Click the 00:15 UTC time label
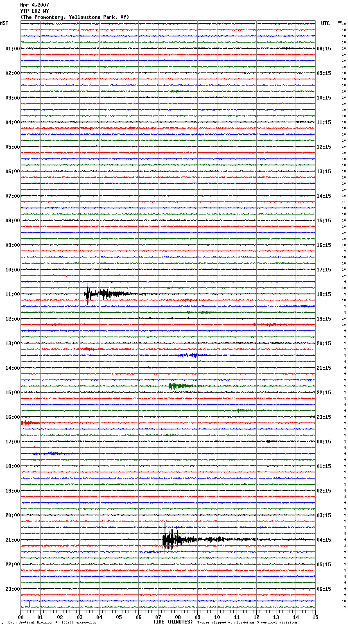The height and width of the screenshot is (628, 348). (324, 442)
